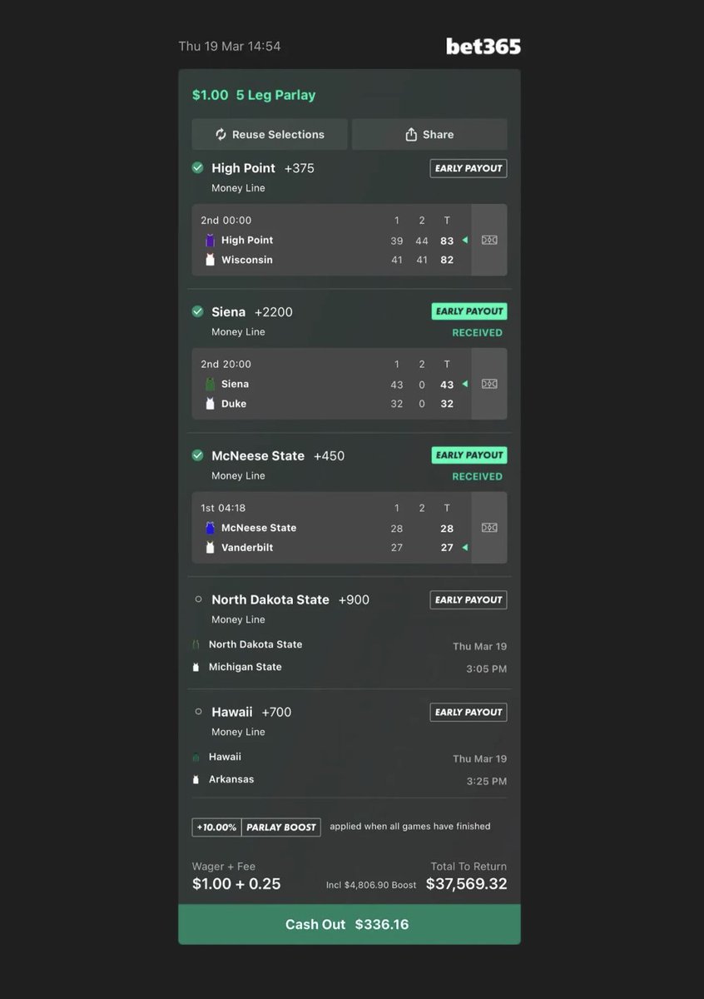Click Wisconsin total score 82
Image resolution: width=704 pixels, height=999 pixels.
[447, 261]
